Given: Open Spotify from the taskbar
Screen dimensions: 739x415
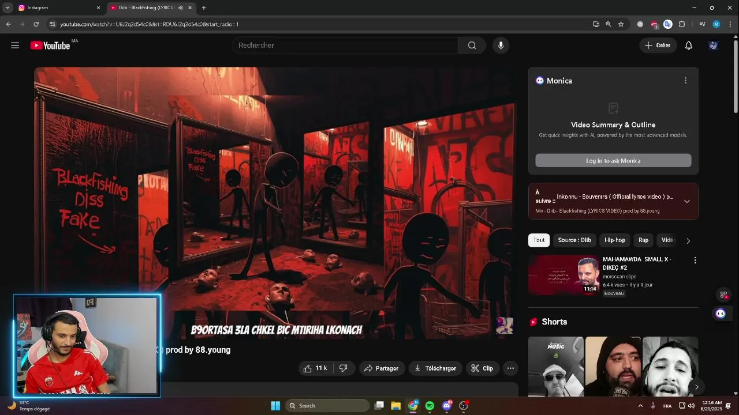Looking at the screenshot, I should pos(430,406).
